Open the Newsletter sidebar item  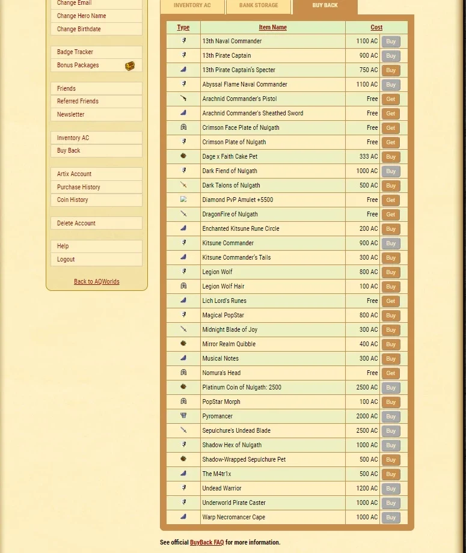coord(96,115)
